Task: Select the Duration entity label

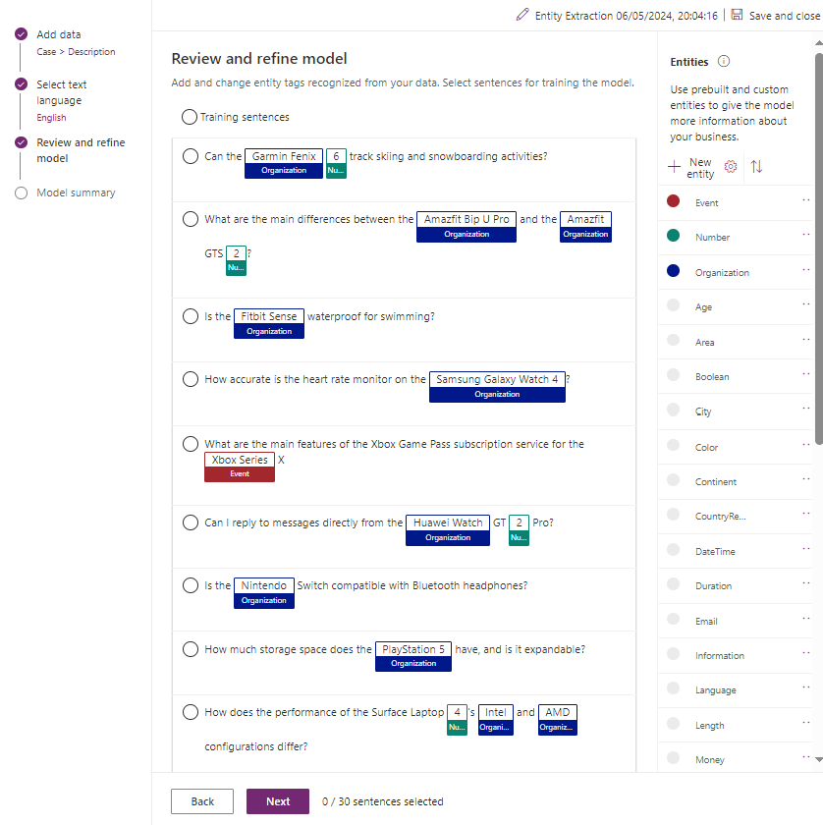Action: [713, 586]
